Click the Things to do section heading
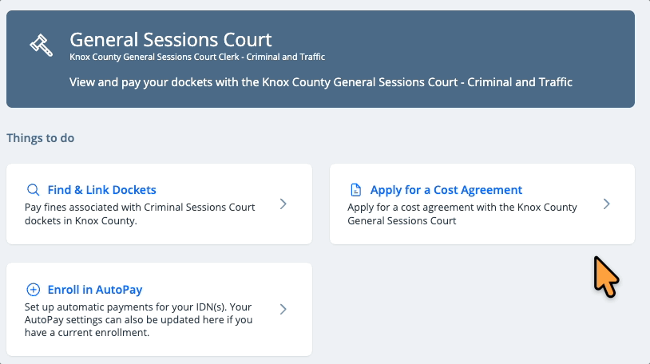This screenshot has height=364, width=650. tap(40, 138)
